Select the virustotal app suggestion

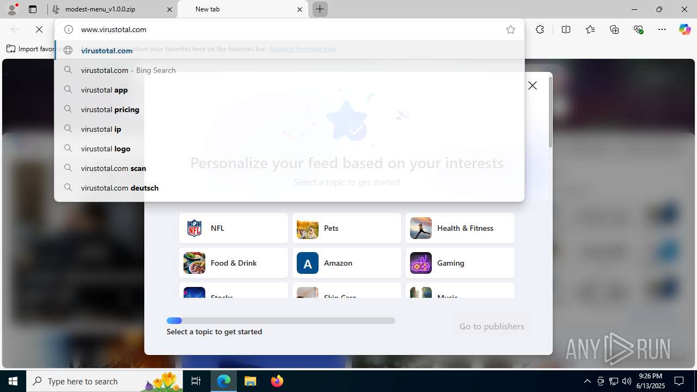point(290,90)
